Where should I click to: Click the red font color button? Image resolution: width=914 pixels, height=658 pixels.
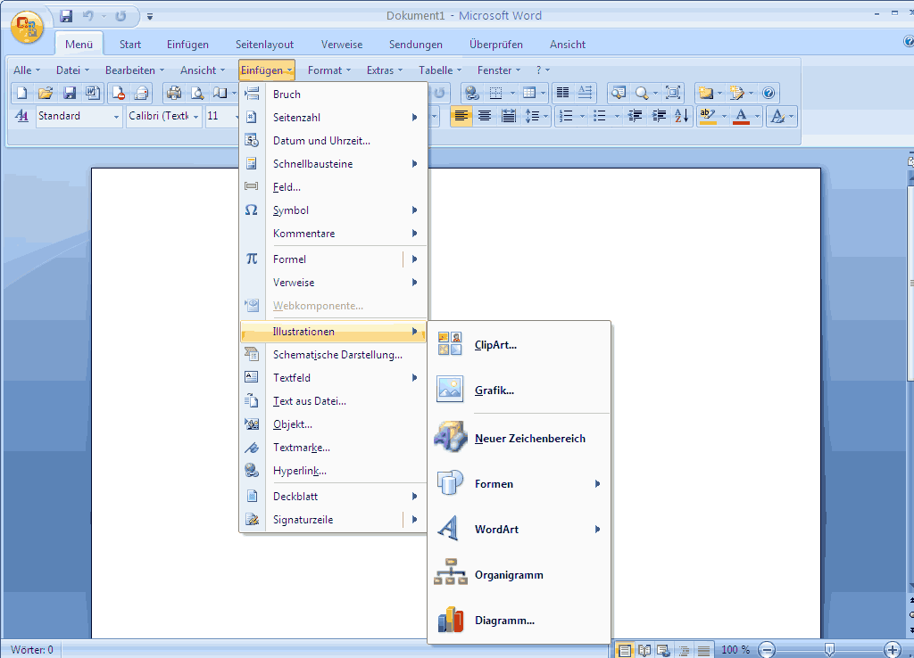pyautogui.click(x=742, y=116)
